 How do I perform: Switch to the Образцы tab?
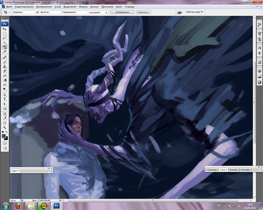212,170
